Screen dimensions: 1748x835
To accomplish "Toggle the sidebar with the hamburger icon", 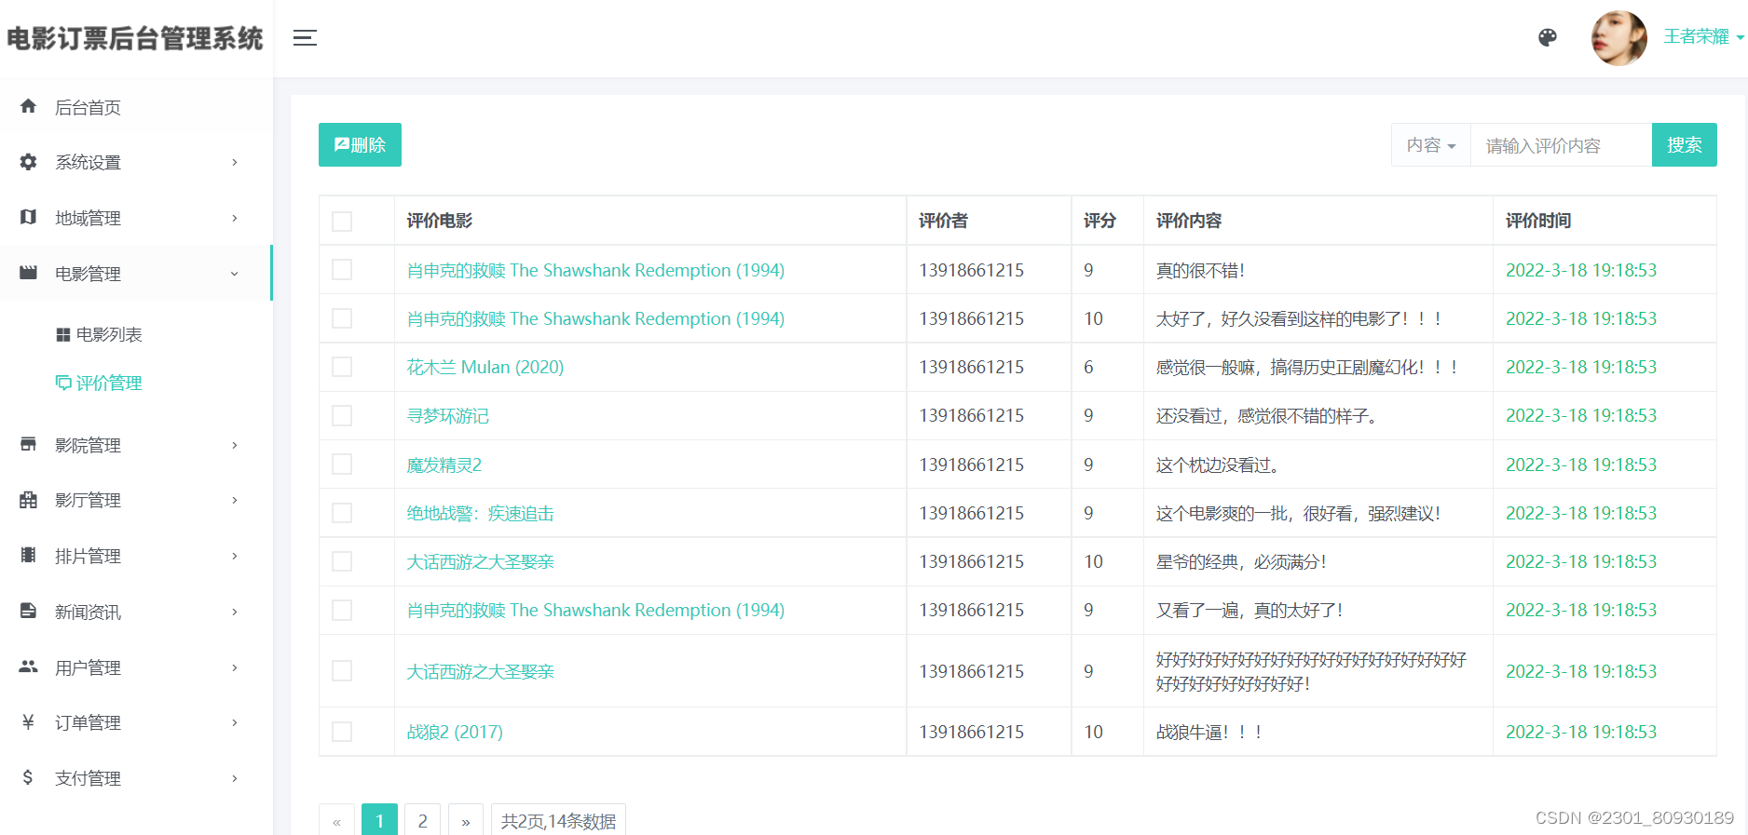I will 305,38.
